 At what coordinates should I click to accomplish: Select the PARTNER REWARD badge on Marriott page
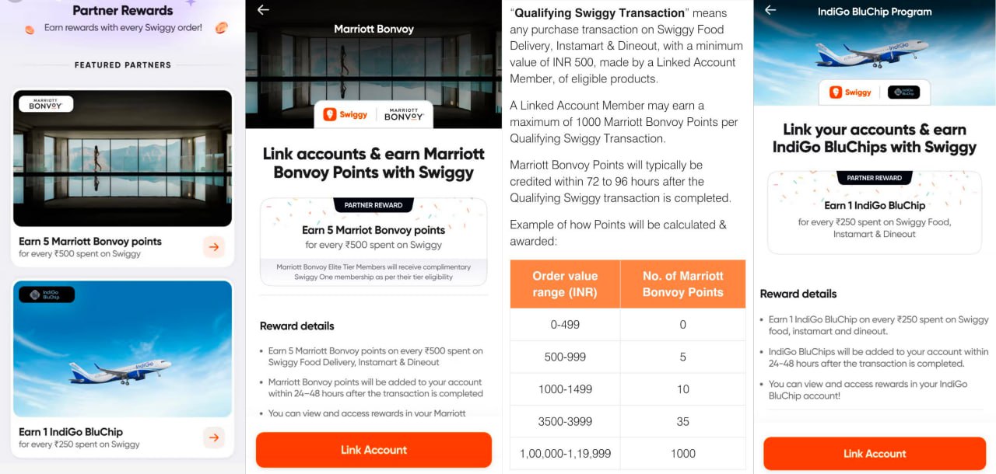click(x=373, y=205)
